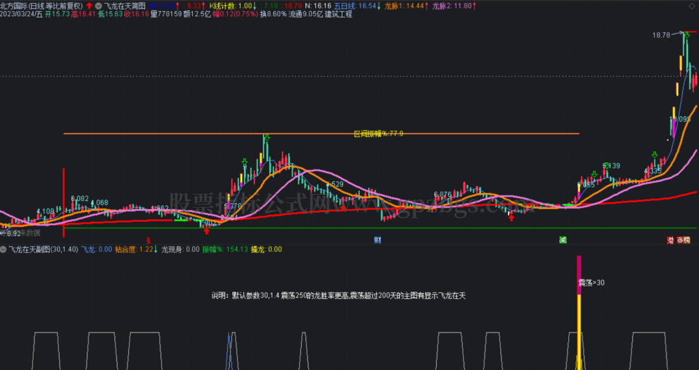
Task: Click red up arrow below the 1.903 low
Action: click(206, 231)
